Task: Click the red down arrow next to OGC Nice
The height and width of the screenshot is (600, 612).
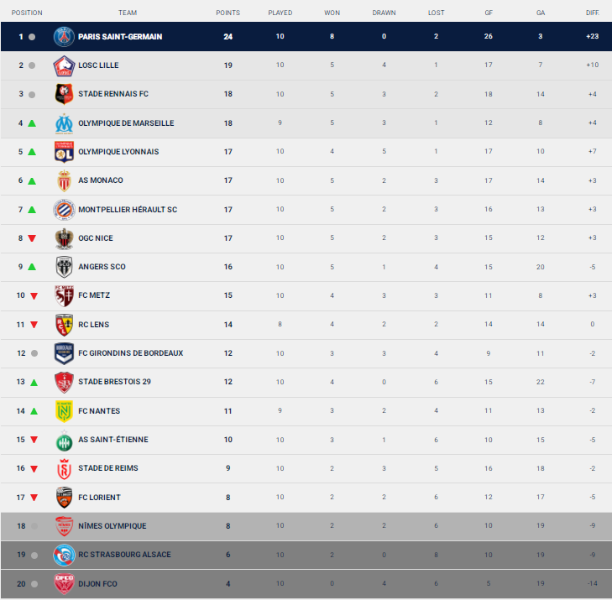Action: 32,238
